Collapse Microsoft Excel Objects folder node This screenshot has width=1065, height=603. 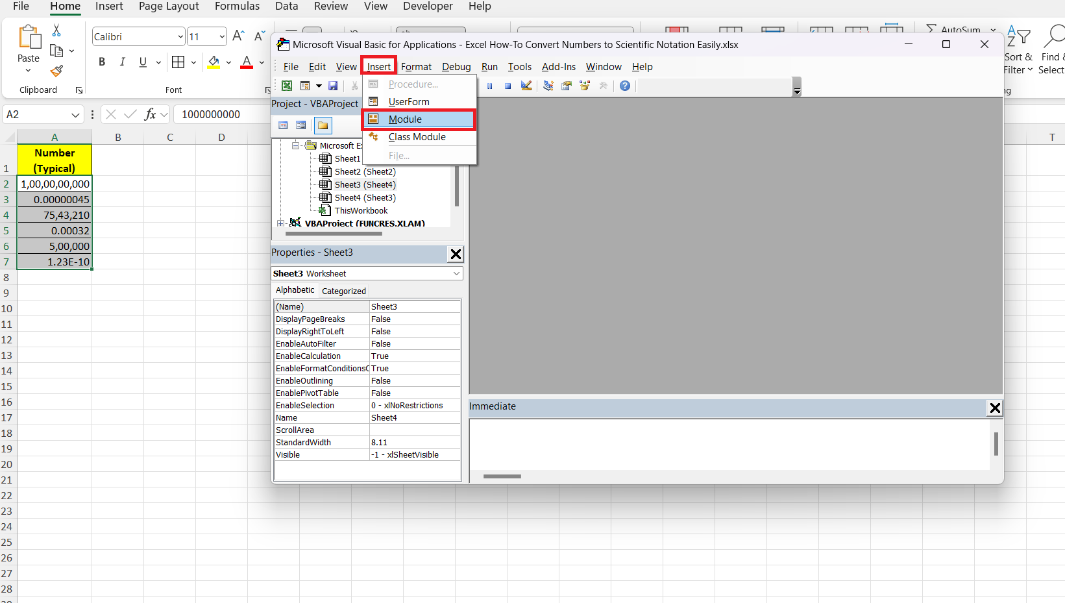pyautogui.click(x=295, y=146)
